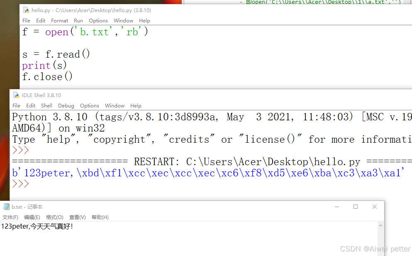
Task: Click the IDLE Shell title bar icon
Action: click(15, 95)
